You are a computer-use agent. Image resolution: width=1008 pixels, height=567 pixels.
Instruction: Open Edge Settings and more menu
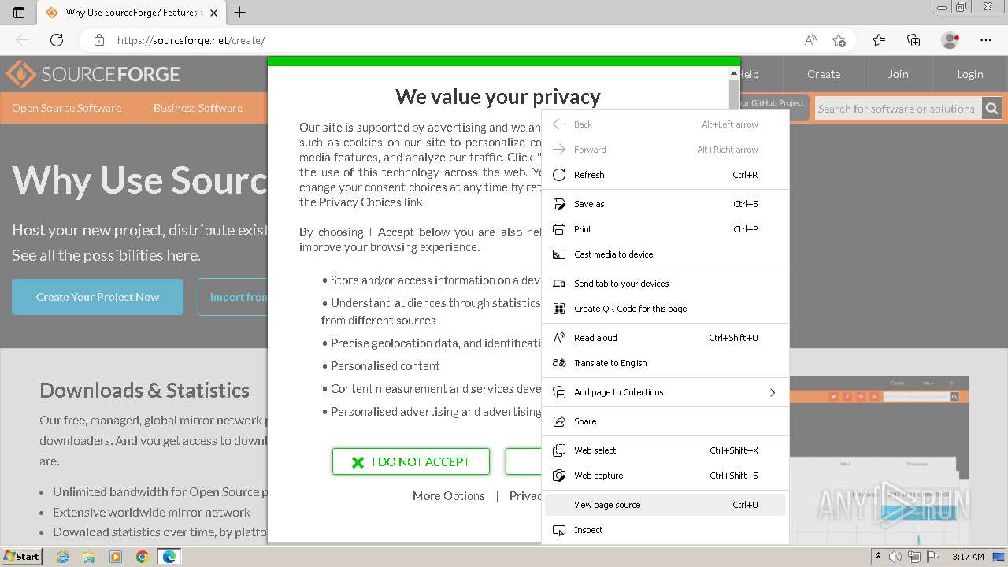coord(986,40)
